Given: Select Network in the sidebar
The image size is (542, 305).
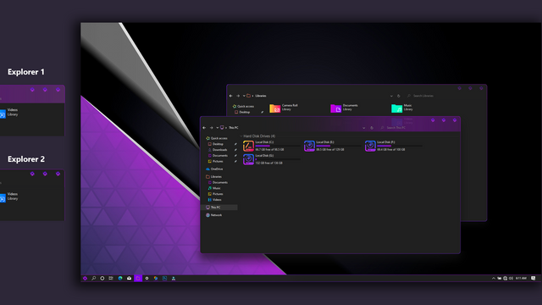Looking at the screenshot, I should [x=214, y=215].
